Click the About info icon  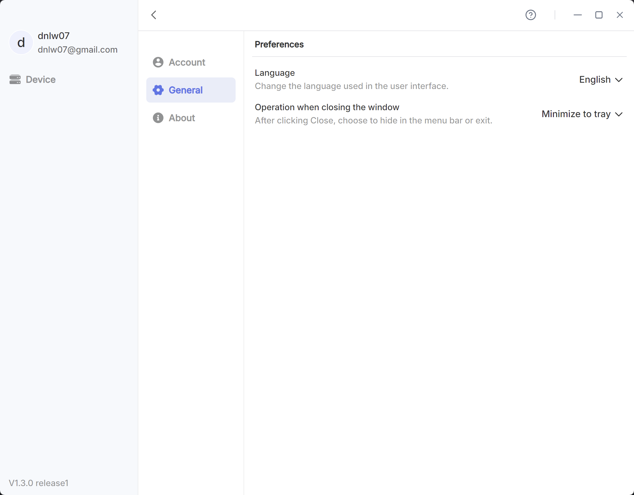[158, 118]
